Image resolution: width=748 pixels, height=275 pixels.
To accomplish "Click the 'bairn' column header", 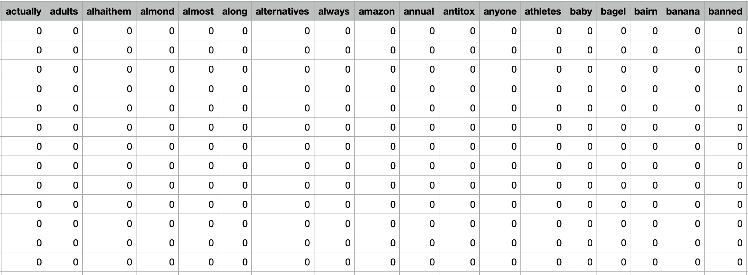I will [x=645, y=12].
